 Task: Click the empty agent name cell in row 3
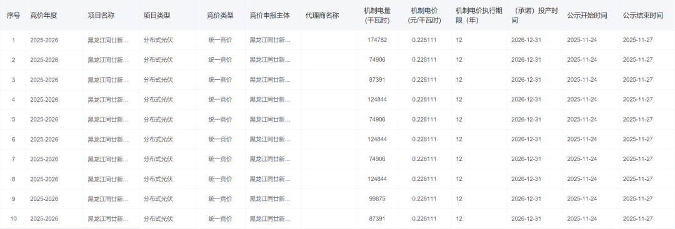(329, 80)
